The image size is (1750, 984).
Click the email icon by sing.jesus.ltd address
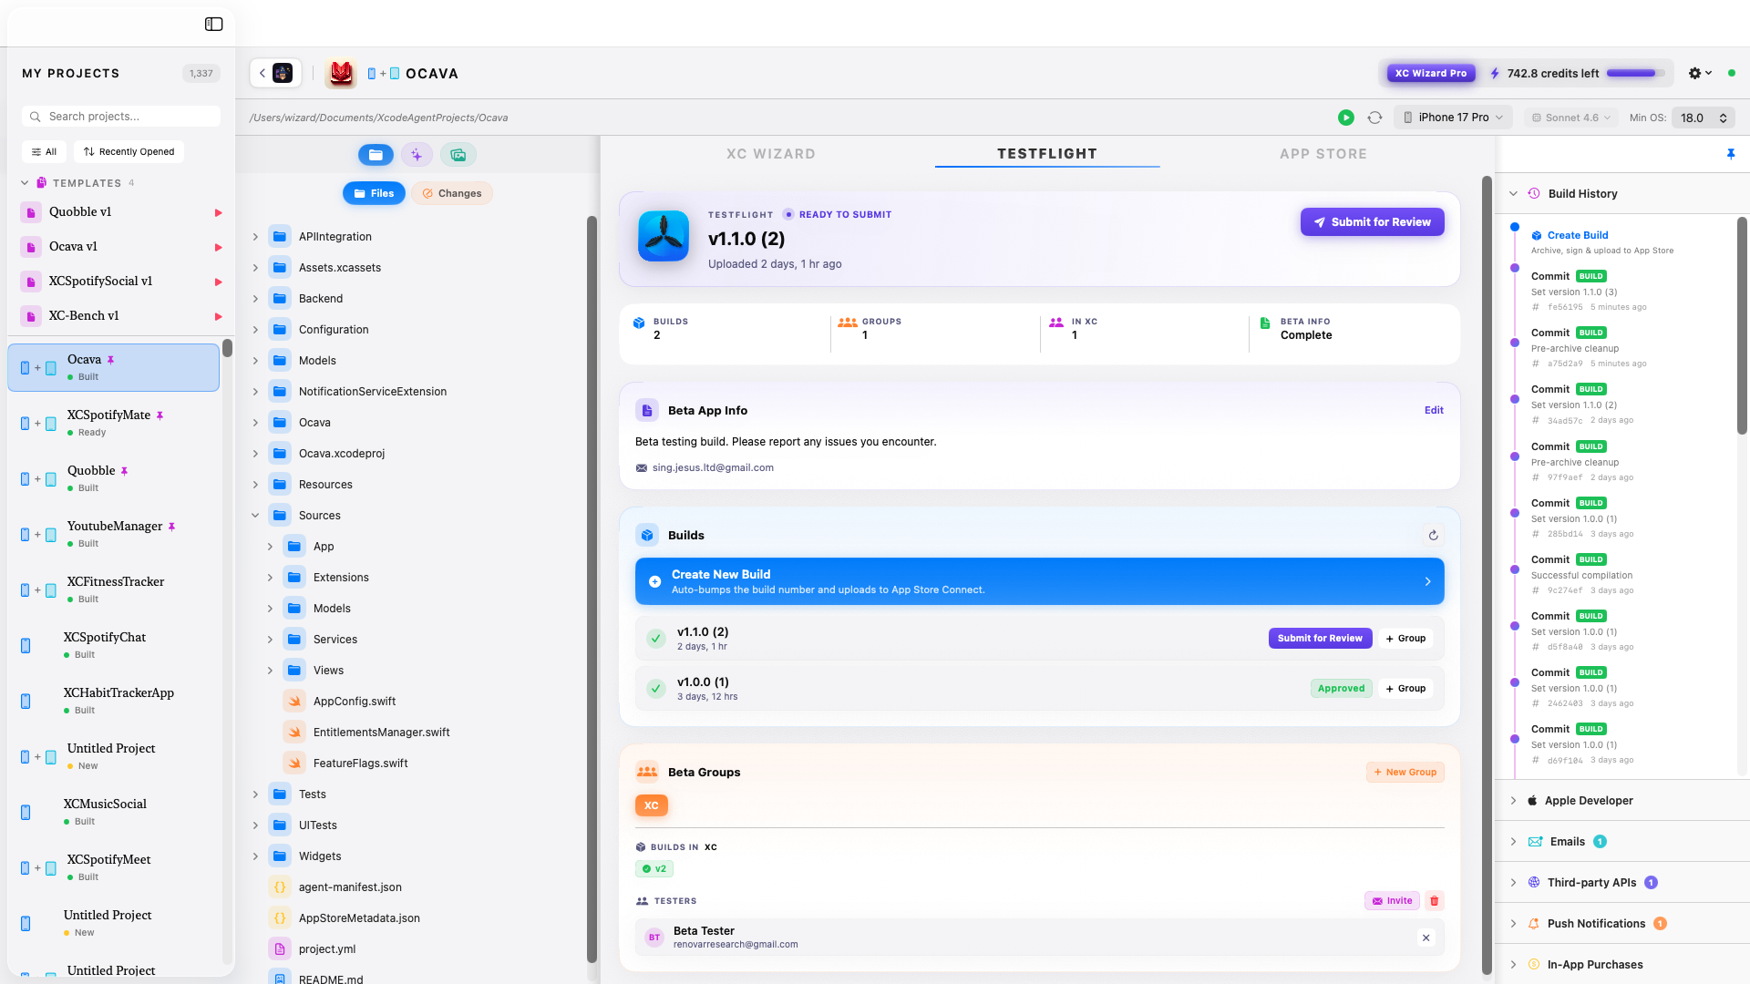pyautogui.click(x=642, y=468)
